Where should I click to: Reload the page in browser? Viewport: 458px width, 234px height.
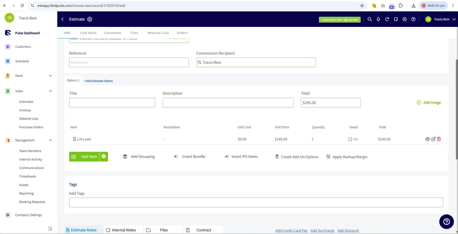coord(22,5)
